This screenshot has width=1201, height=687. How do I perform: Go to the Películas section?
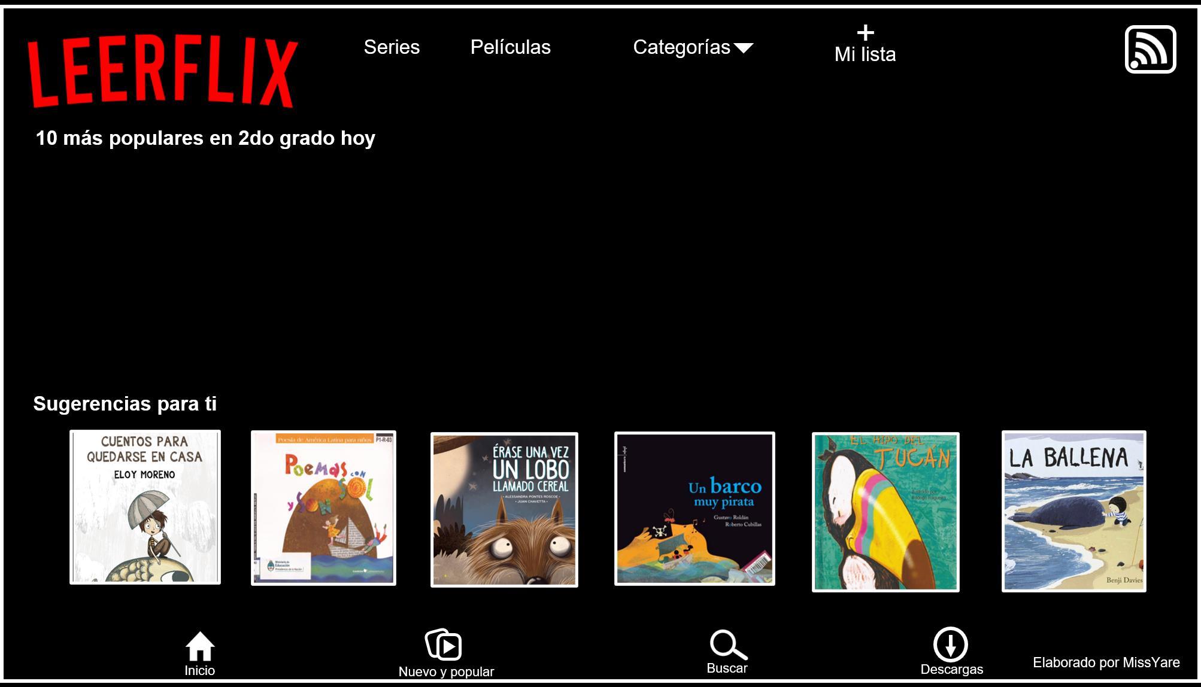(x=510, y=47)
